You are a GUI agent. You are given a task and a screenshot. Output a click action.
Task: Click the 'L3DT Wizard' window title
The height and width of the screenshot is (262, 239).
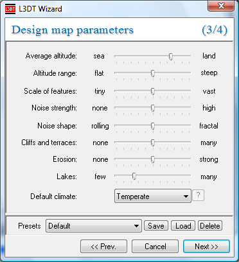coord(40,9)
